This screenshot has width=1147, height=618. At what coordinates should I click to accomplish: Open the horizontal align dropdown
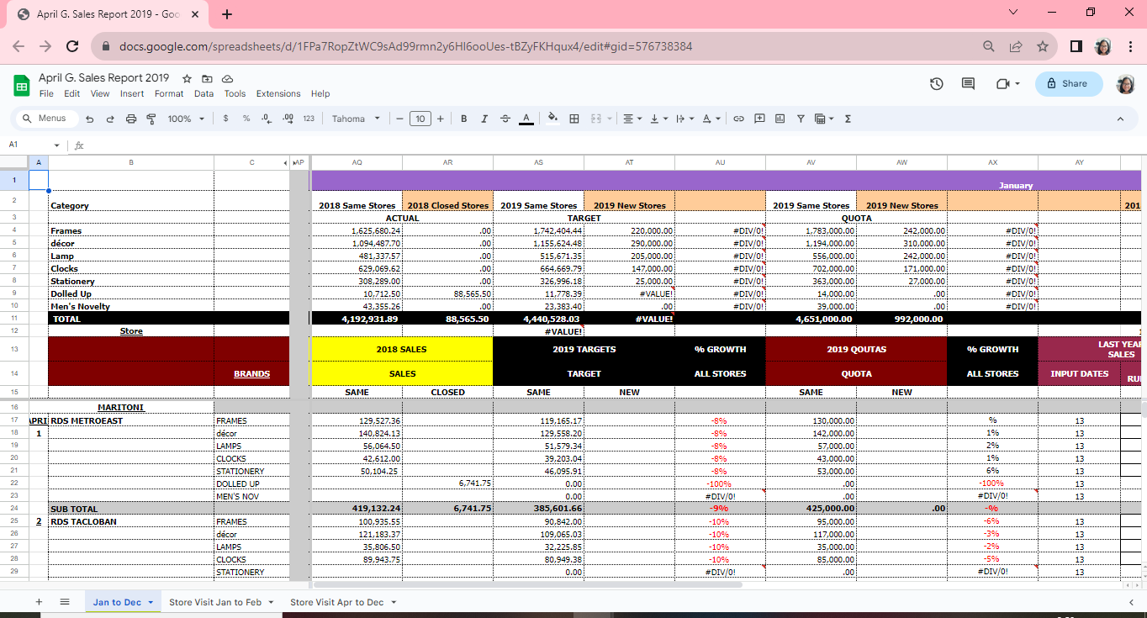click(x=632, y=119)
